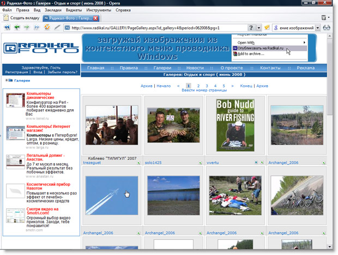The image size is (338, 255).
Task: Open the Инструменты menu
Action: point(98,10)
